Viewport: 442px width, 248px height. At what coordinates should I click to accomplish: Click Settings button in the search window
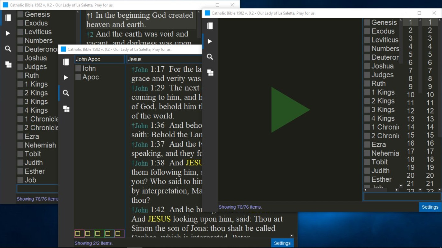(x=282, y=243)
